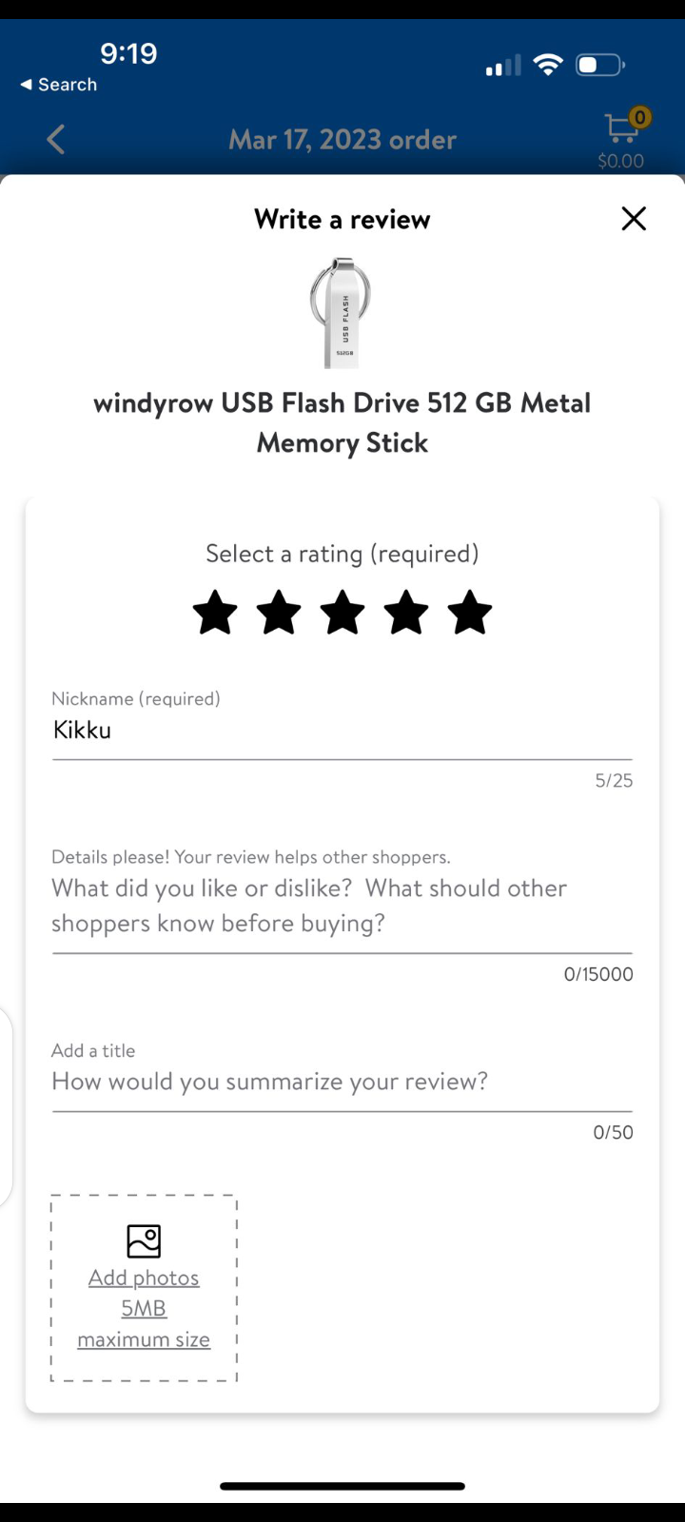
Task: Select the second rating star
Action: pyautogui.click(x=279, y=612)
